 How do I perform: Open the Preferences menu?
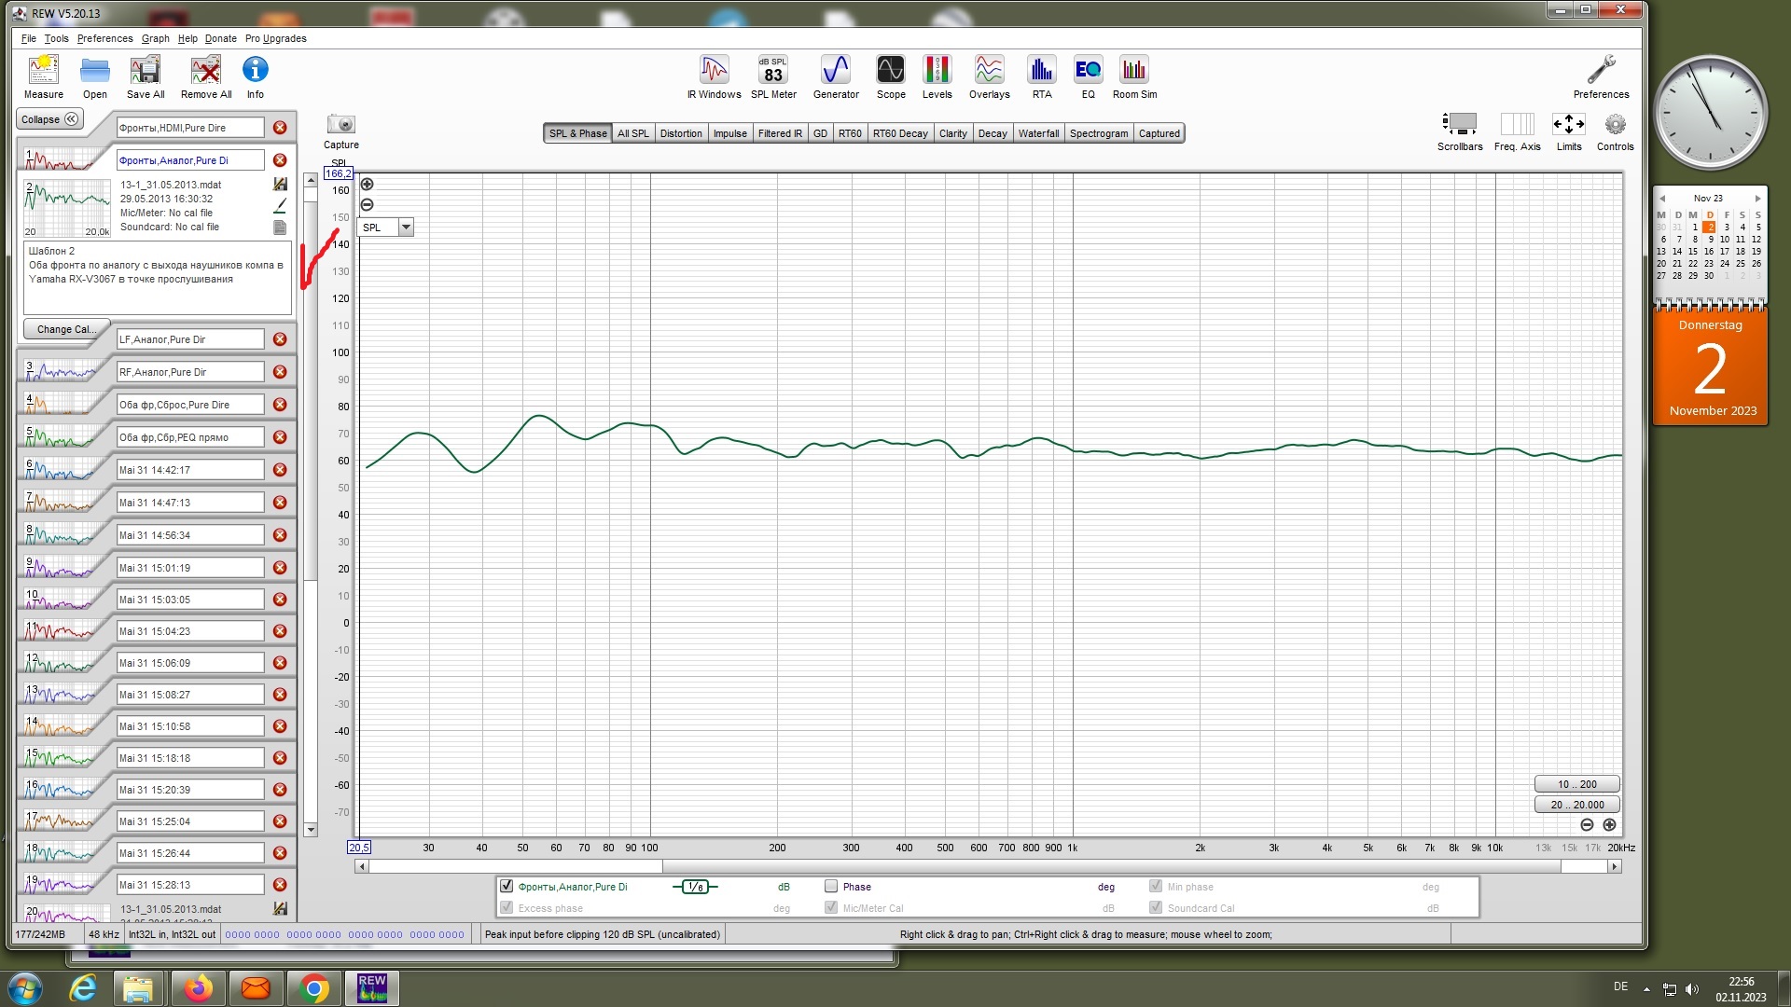[x=104, y=38]
